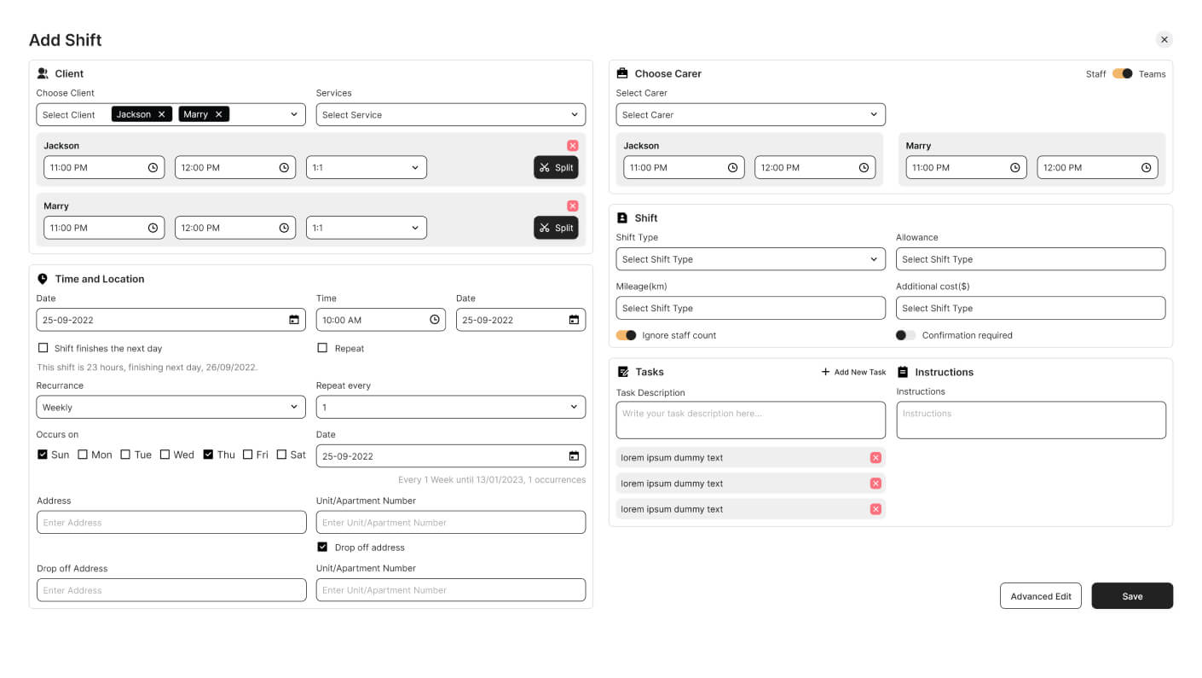Focus the Allowance input field
This screenshot has width=1202, height=678.
point(1031,259)
